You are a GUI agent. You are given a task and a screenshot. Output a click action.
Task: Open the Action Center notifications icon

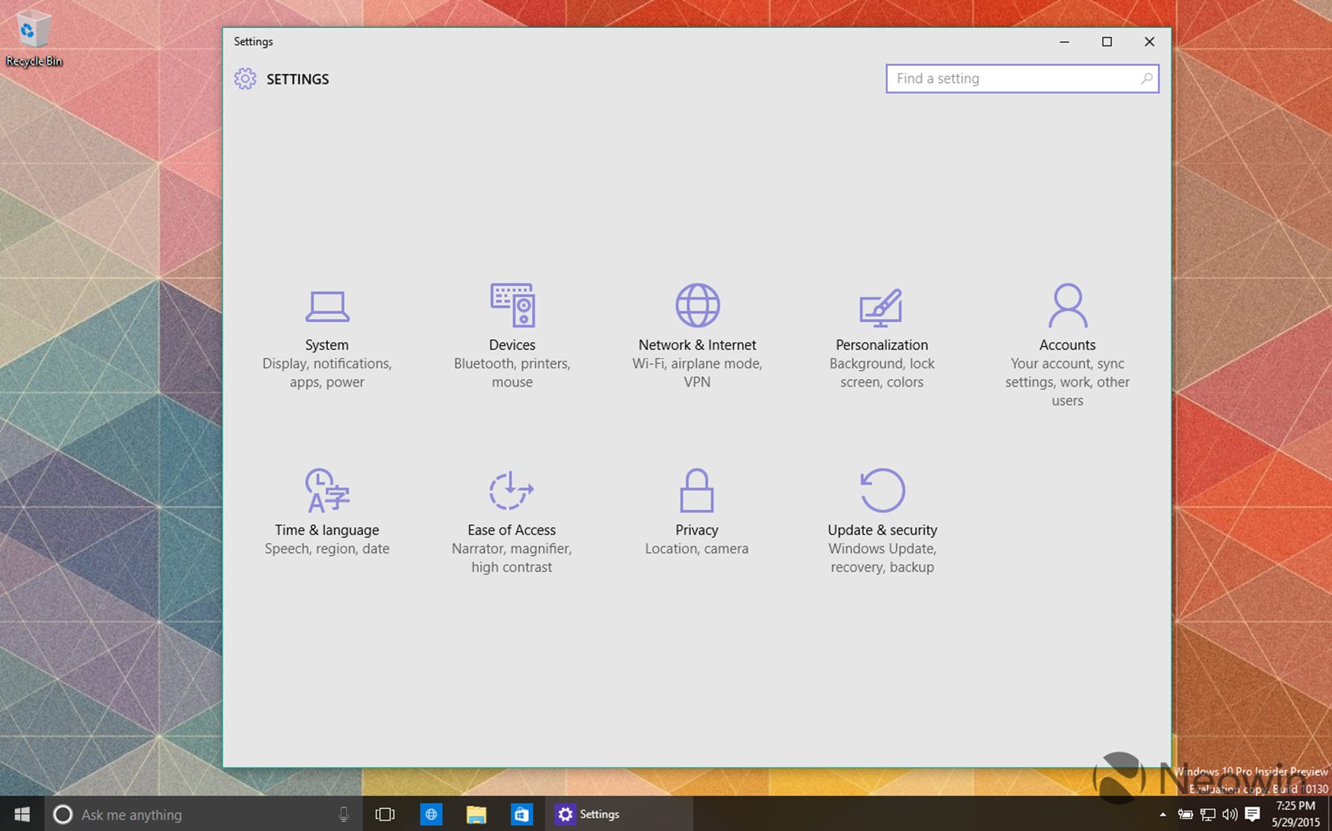1253,814
